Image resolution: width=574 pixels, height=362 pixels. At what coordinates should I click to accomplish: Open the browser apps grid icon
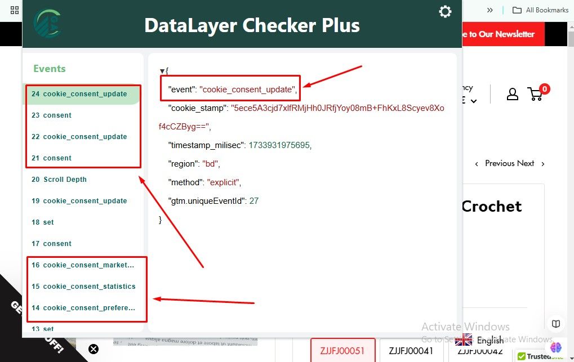(x=14, y=10)
